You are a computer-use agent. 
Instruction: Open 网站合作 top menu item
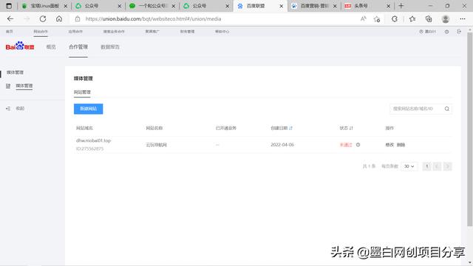pos(41,31)
